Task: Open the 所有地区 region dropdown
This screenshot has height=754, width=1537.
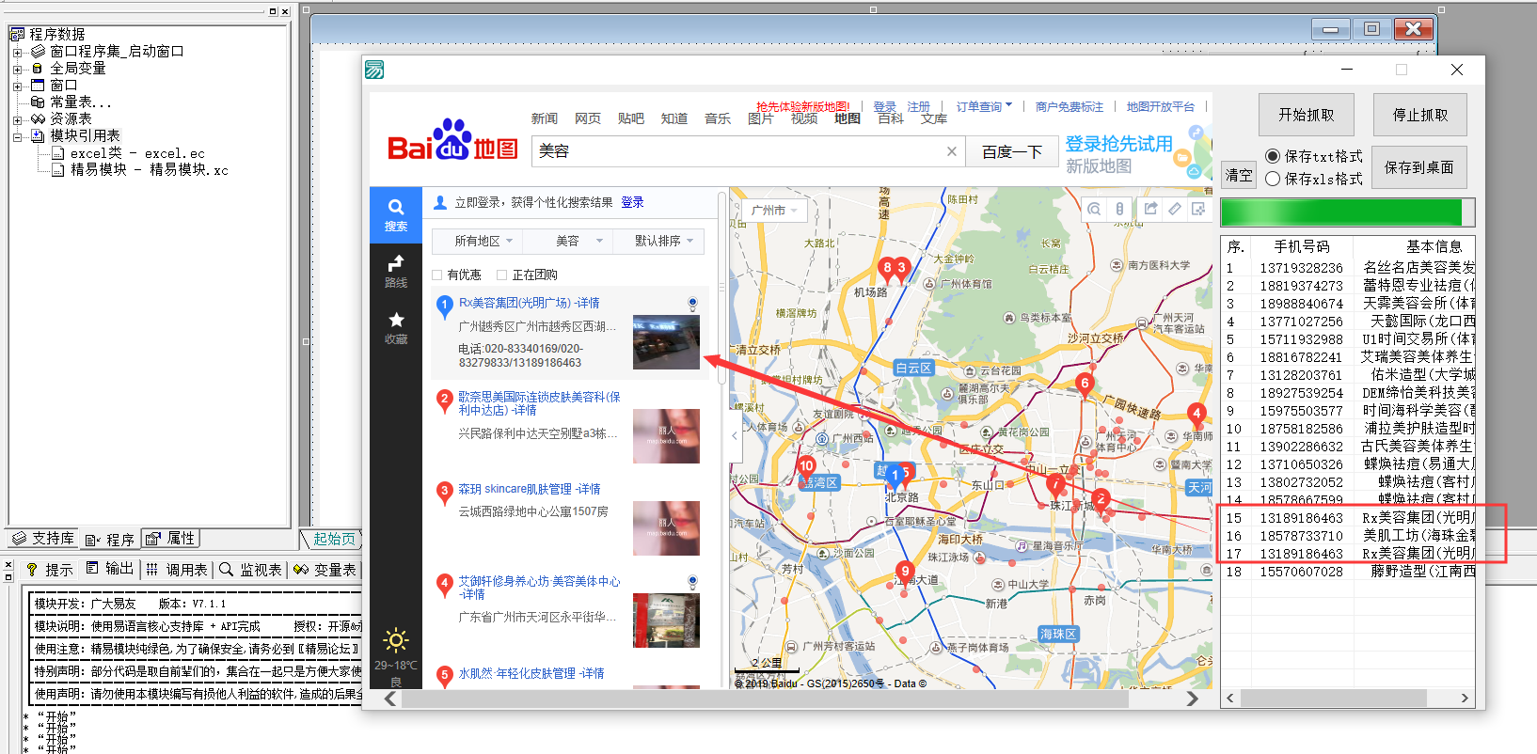Action: point(483,241)
